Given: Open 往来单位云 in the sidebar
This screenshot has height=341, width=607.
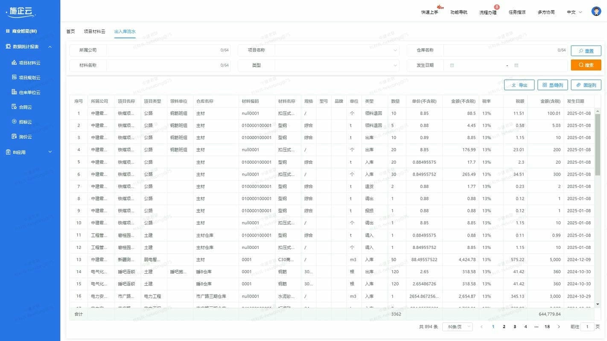Looking at the screenshot, I should [x=30, y=92].
